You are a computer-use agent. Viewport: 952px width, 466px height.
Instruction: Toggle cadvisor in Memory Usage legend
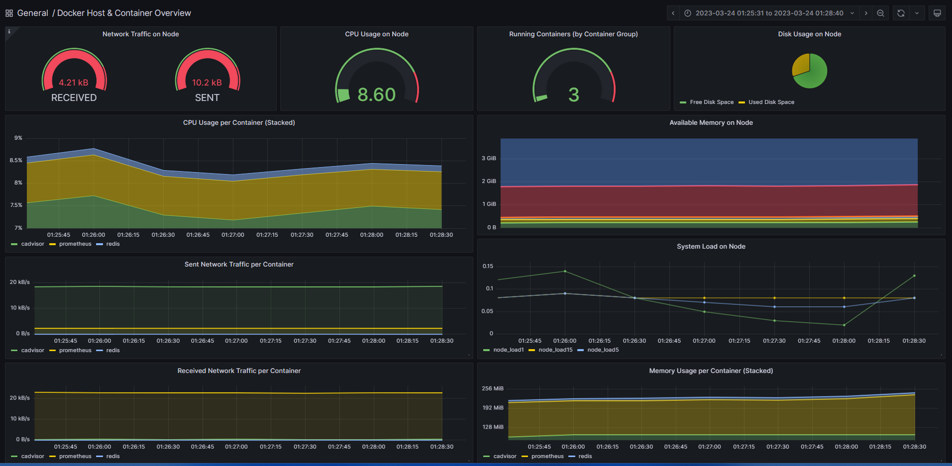(x=505, y=456)
